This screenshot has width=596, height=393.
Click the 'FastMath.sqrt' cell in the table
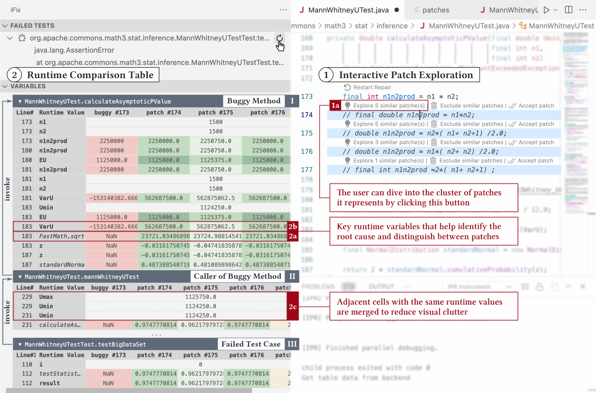pyautogui.click(x=62, y=236)
